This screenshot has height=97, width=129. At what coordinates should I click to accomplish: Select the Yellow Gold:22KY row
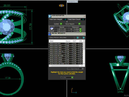click(x=66, y=54)
